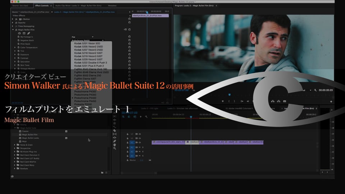The image size is (345, 194).
Task: Select the Zoom magnifier tool
Action: click(x=114, y=148)
